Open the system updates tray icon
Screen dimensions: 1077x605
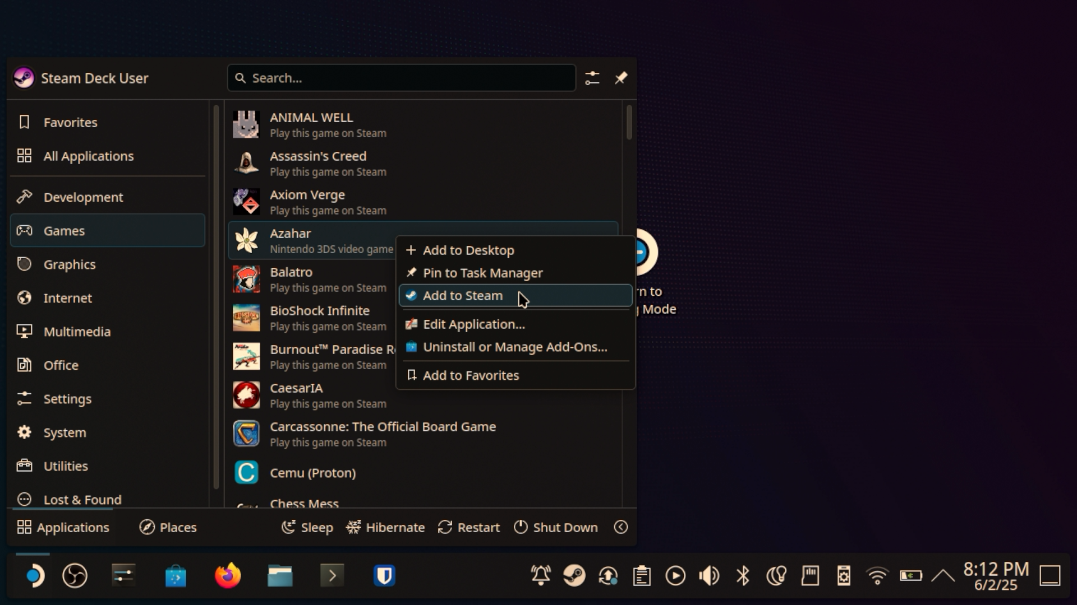[x=608, y=576]
